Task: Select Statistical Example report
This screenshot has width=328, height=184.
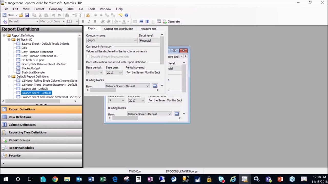Action: [33, 72]
